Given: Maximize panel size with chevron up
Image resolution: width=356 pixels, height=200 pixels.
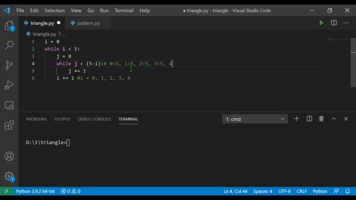Looking at the screenshot, I should coord(334,119).
